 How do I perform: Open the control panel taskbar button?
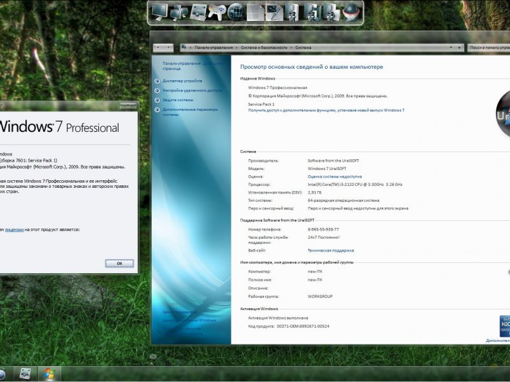[25, 374]
